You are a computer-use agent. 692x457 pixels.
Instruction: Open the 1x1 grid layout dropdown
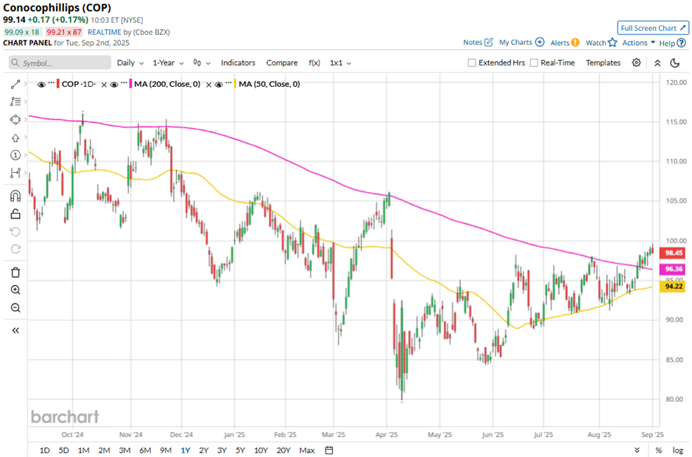click(340, 63)
